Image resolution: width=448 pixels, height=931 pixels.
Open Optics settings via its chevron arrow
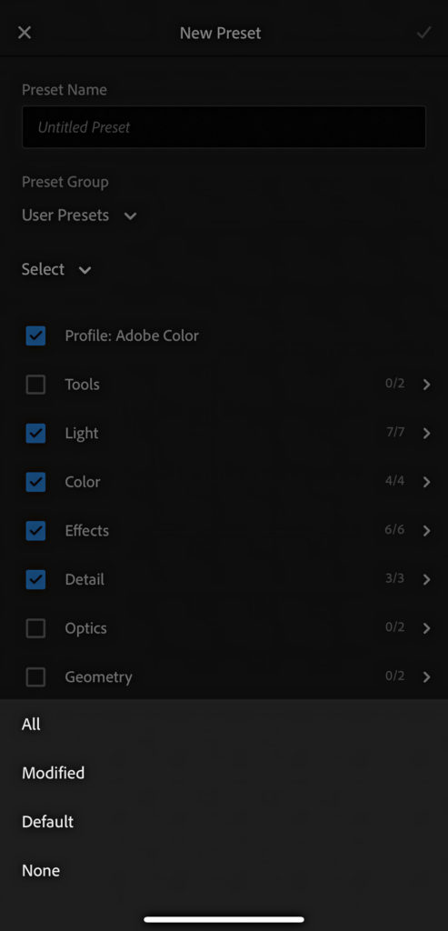[x=426, y=628]
